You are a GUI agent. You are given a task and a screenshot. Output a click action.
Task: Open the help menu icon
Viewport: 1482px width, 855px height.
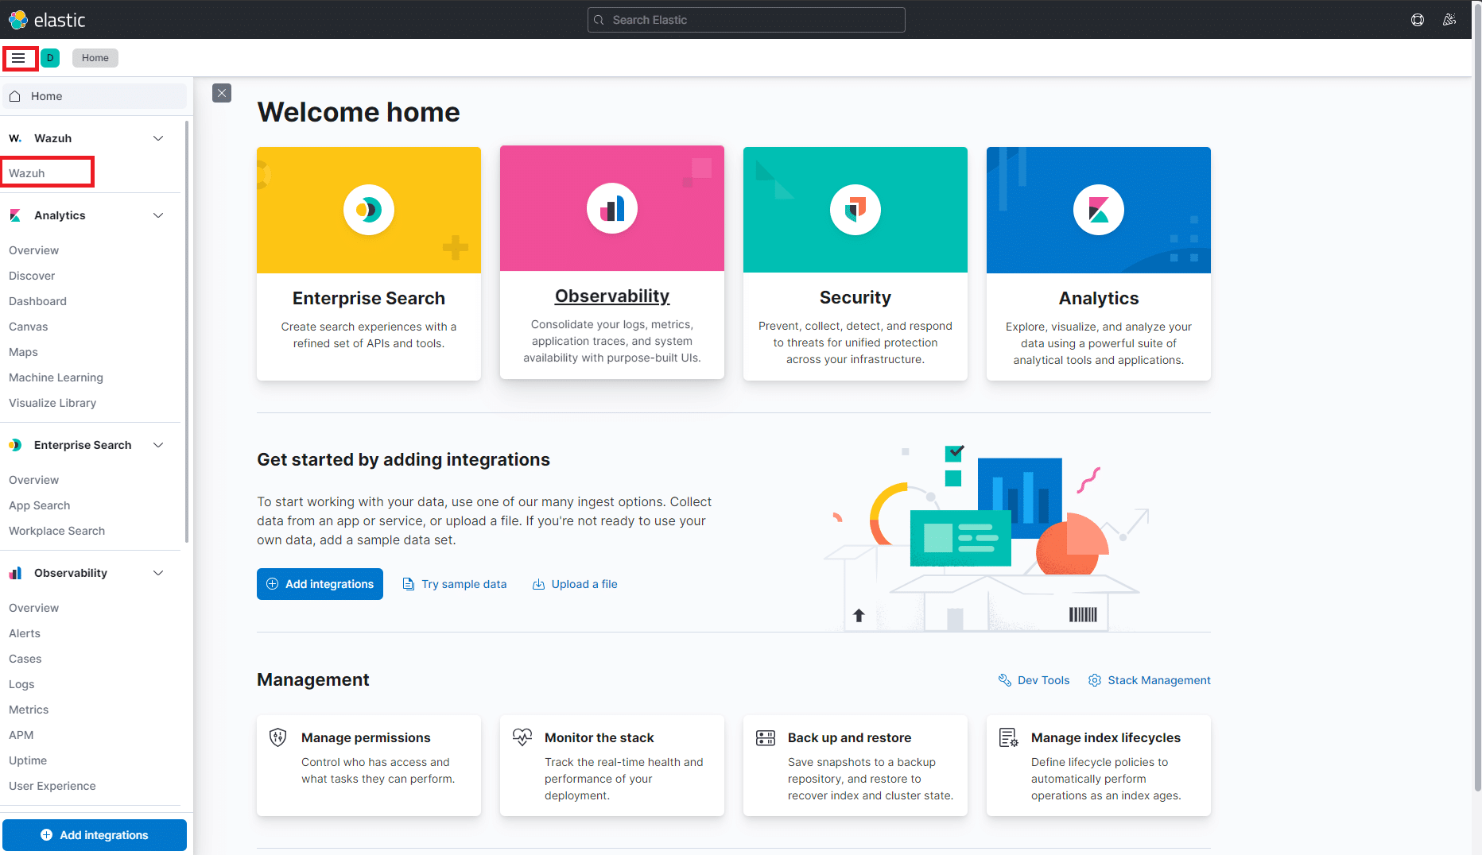tap(1418, 20)
